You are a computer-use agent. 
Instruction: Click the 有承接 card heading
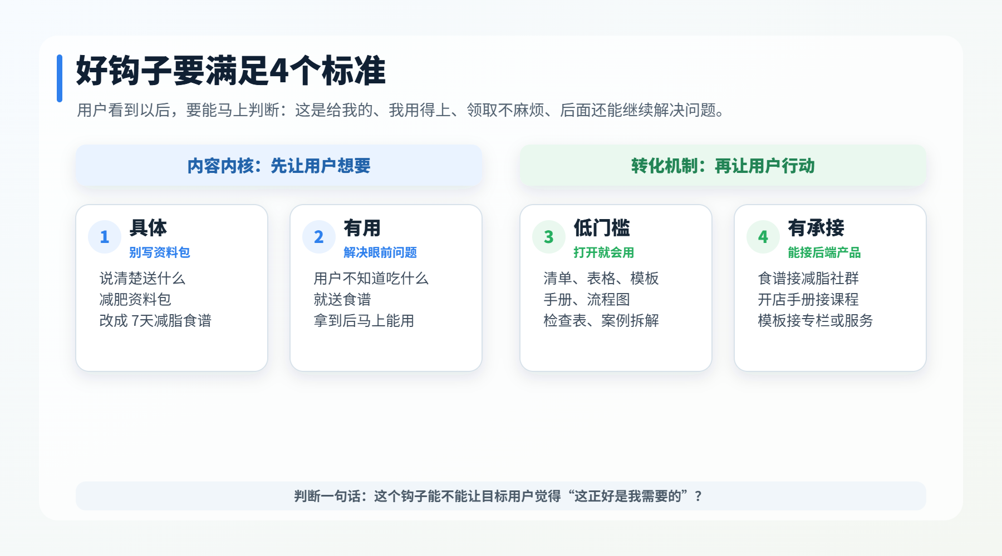coord(816,228)
